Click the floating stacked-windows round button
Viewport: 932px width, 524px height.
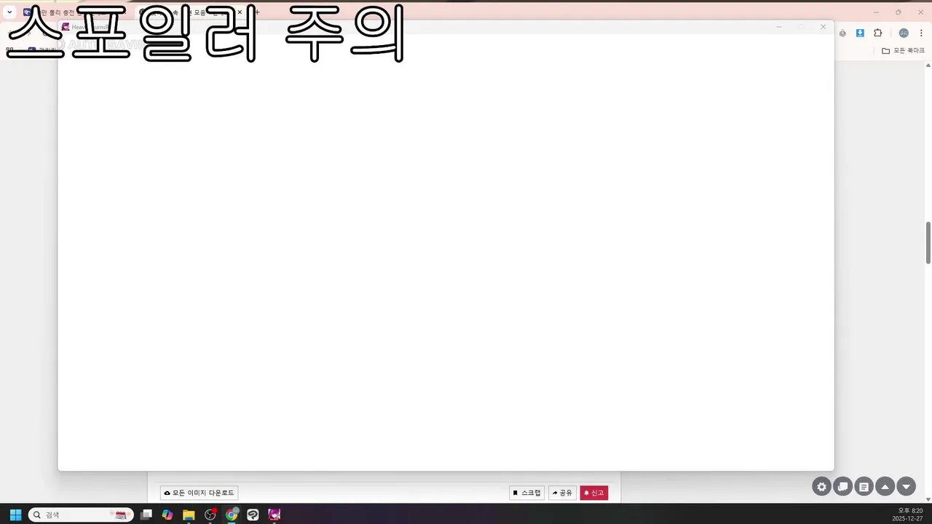pos(842,487)
